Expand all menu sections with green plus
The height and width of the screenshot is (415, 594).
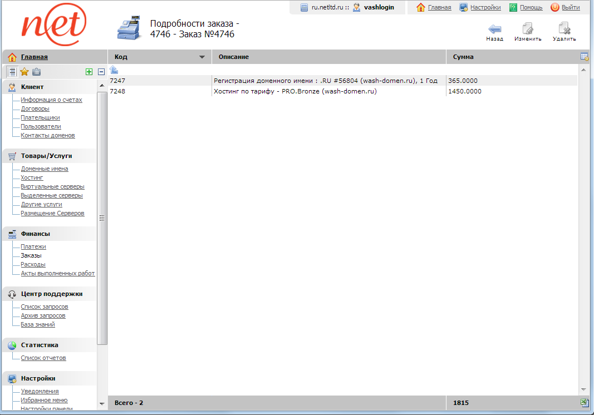tap(89, 72)
